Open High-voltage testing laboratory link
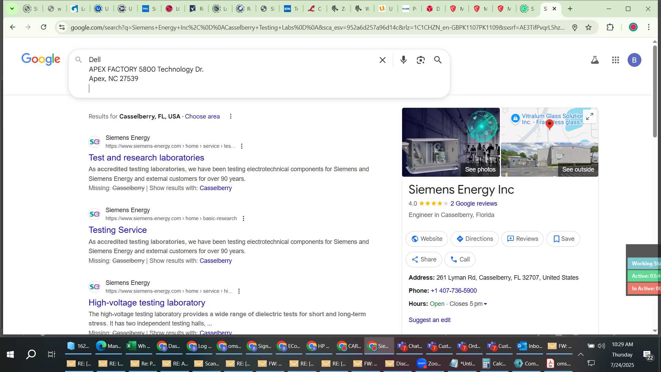Image resolution: width=661 pixels, height=372 pixels. pyautogui.click(x=147, y=302)
